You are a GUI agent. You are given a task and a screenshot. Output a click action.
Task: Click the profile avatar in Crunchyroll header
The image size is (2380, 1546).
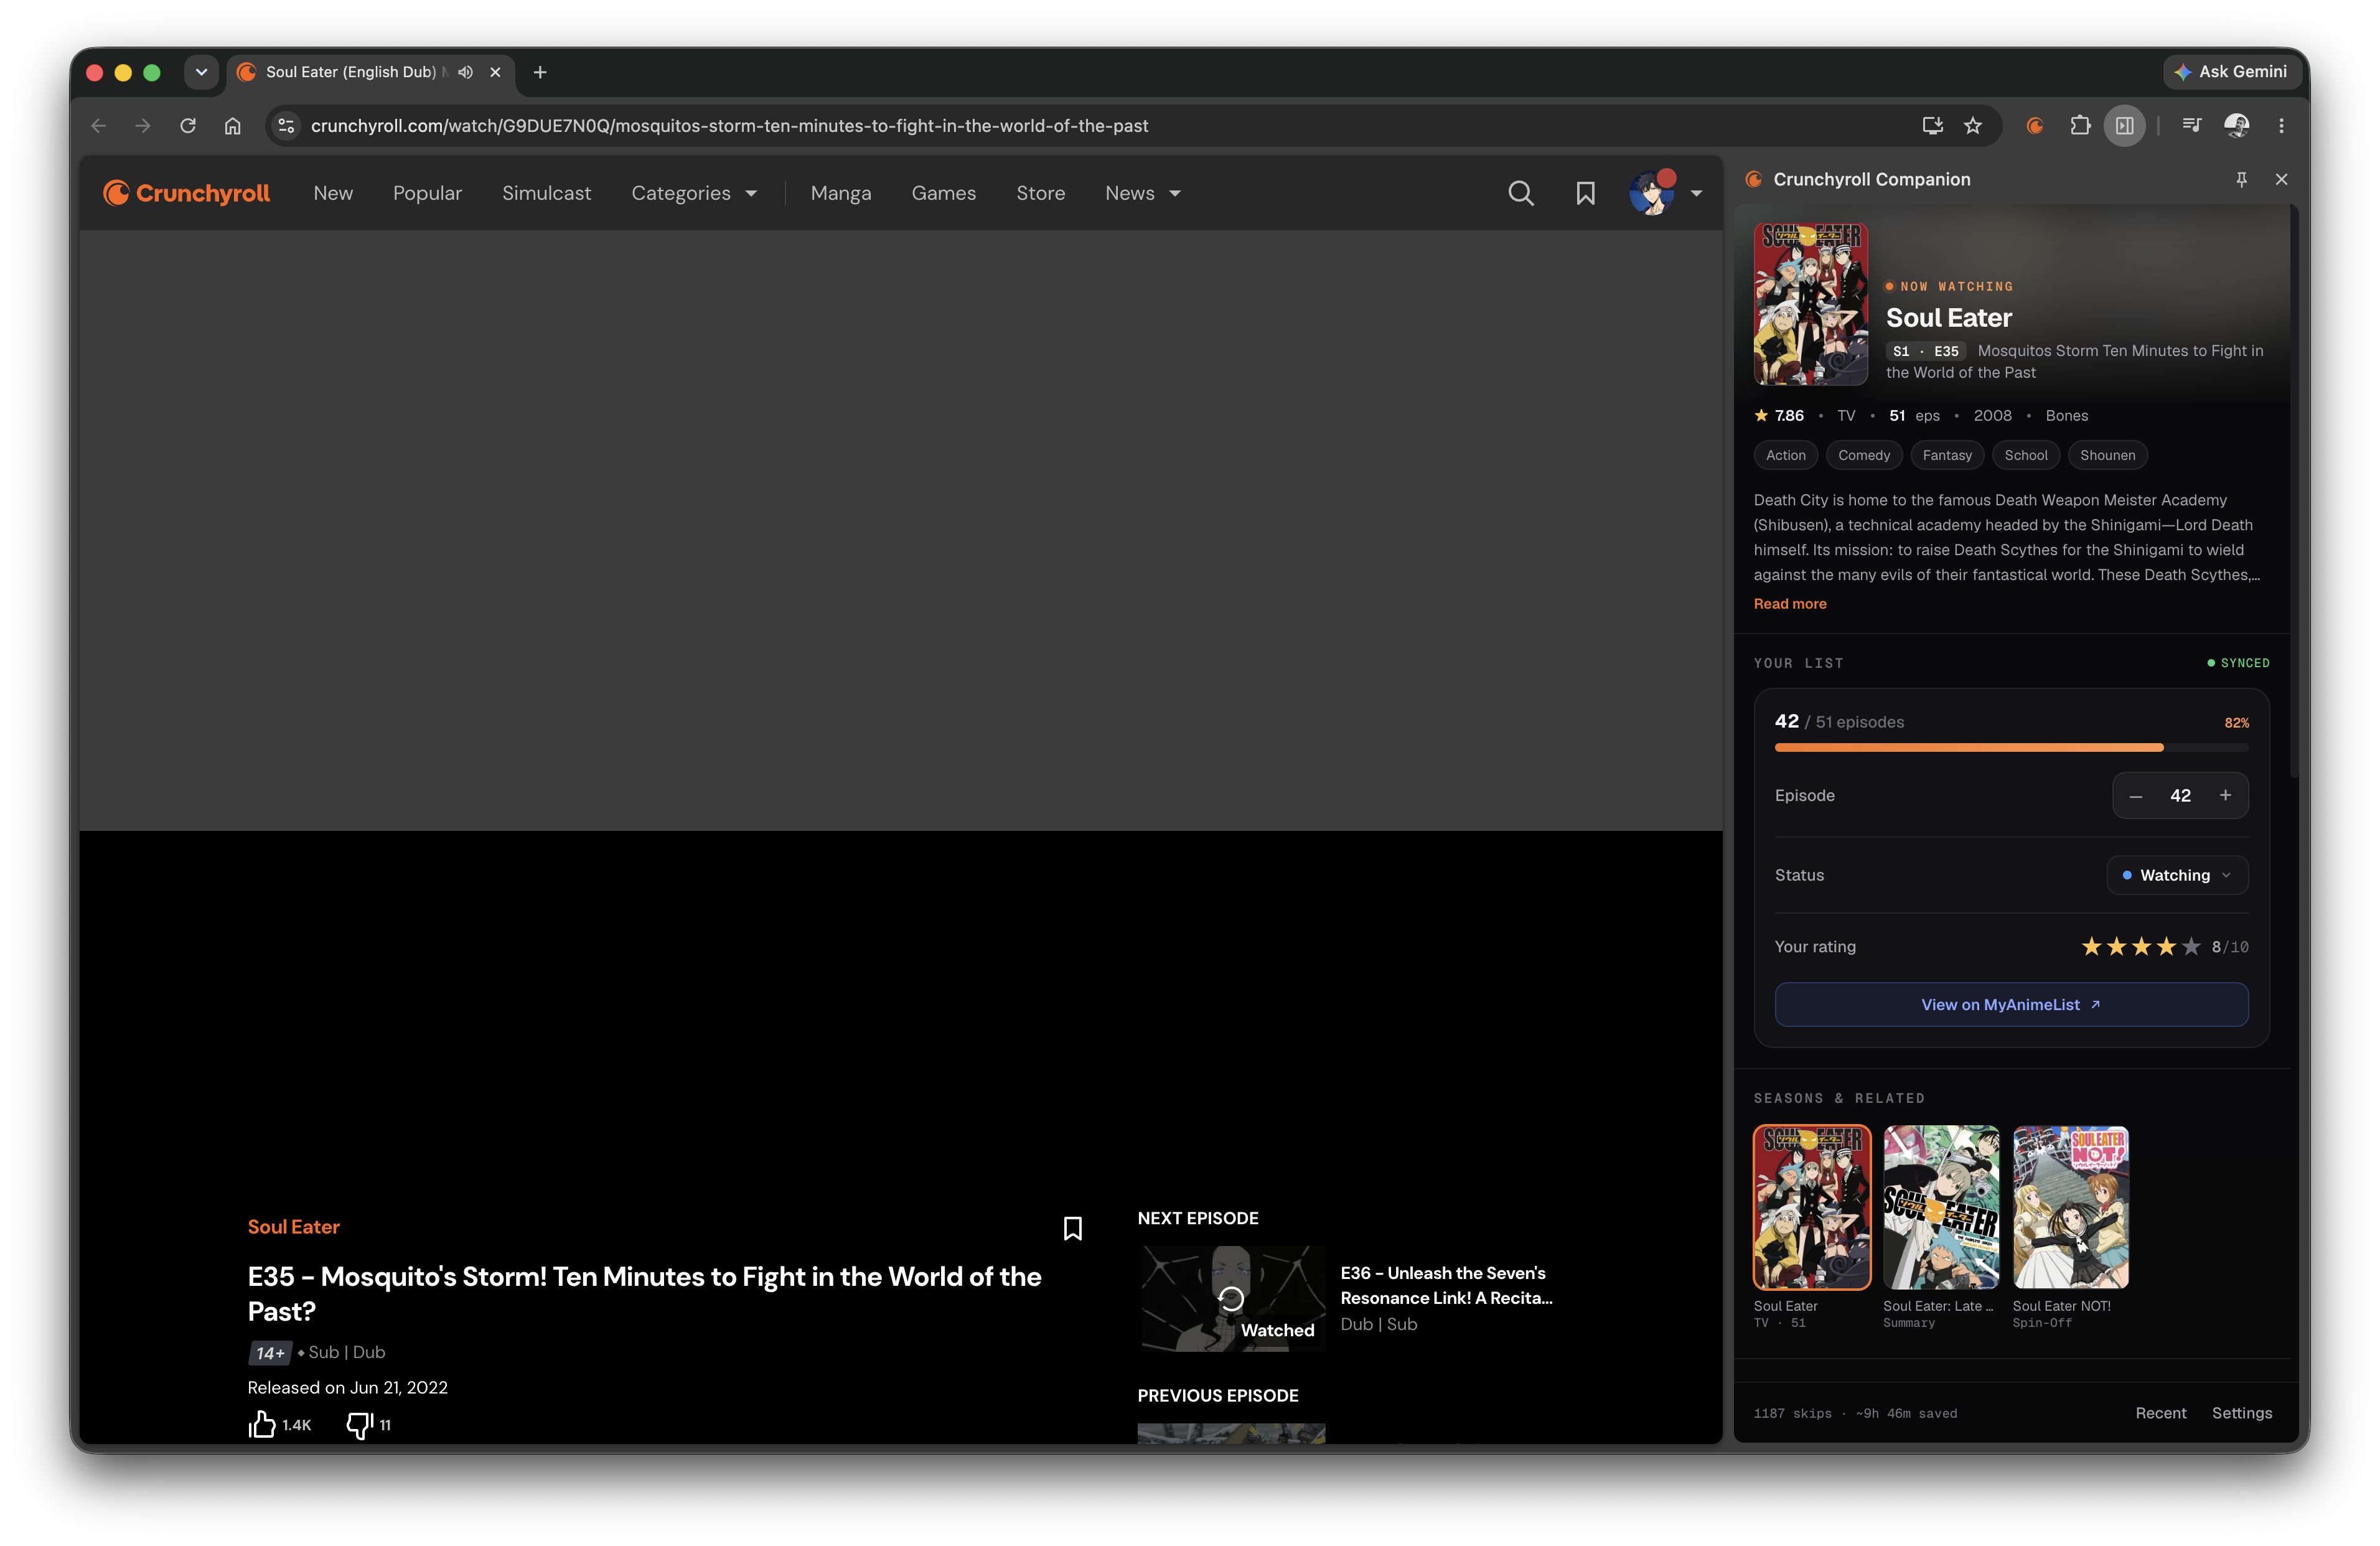(1652, 193)
